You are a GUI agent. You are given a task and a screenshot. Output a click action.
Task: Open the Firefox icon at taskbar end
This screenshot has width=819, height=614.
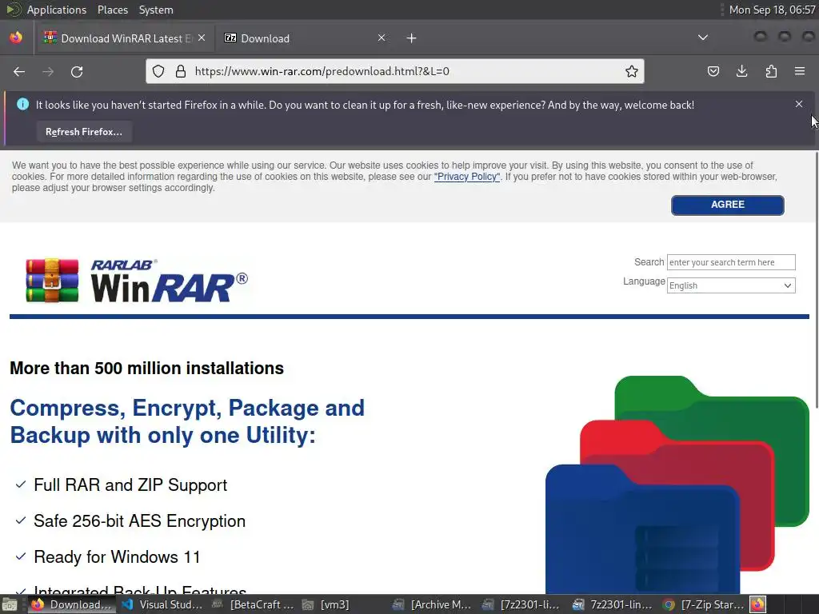[758, 604]
